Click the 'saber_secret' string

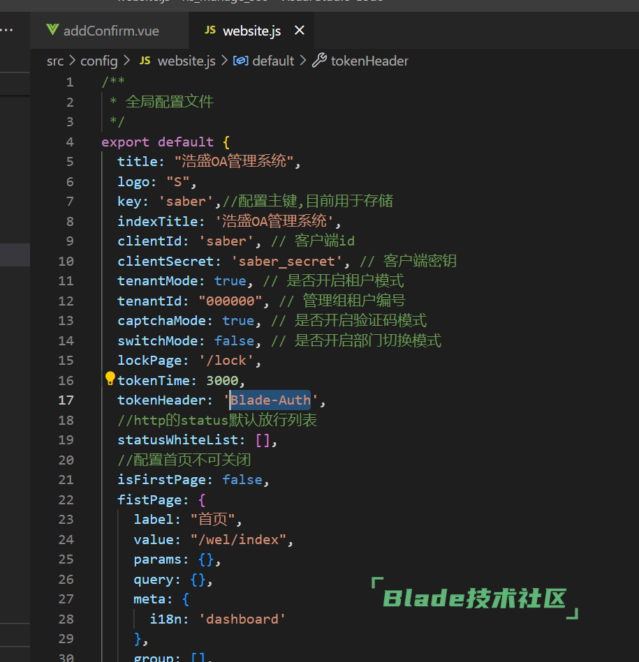[x=286, y=262]
